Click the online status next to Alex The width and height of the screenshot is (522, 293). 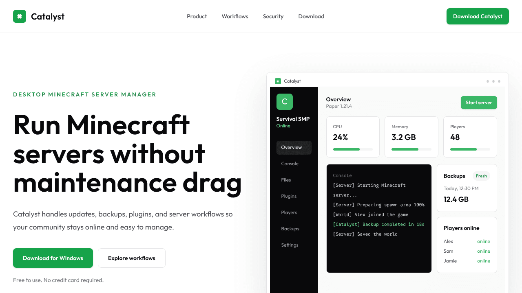tap(484, 241)
